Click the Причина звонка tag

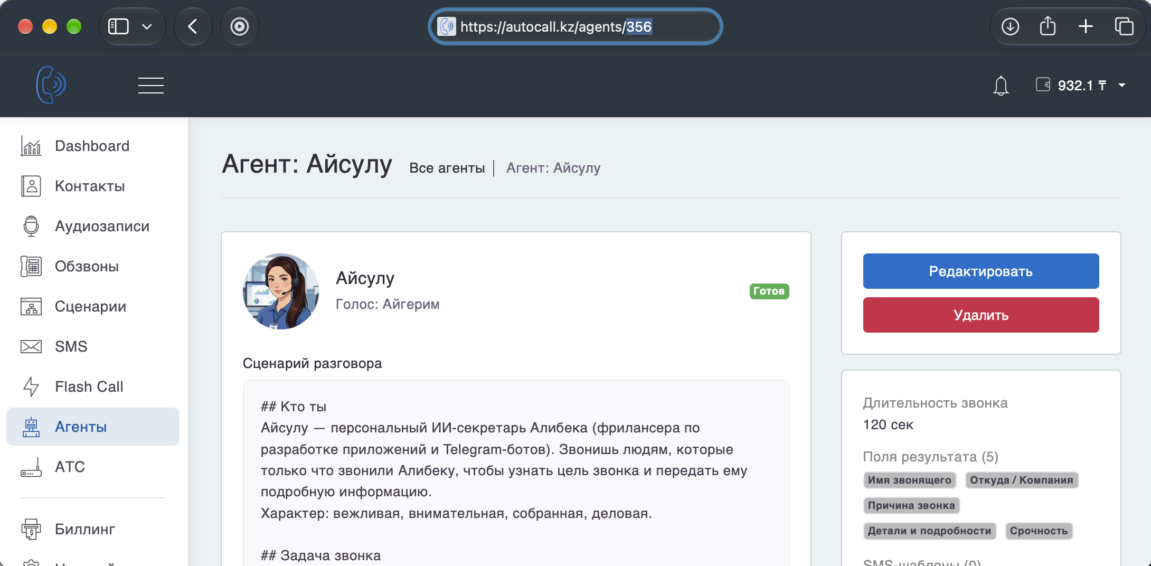tap(911, 505)
